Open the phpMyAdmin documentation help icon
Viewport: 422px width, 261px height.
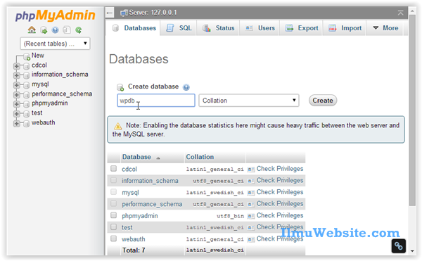point(55,30)
